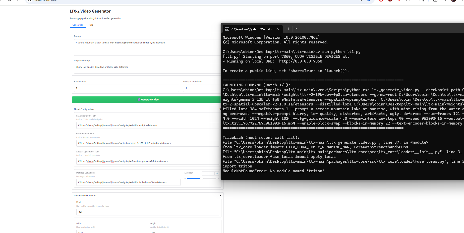Screen dimensions: 464x233
Task: Click the cmd icon on the terminal tab
Action: 227,29
